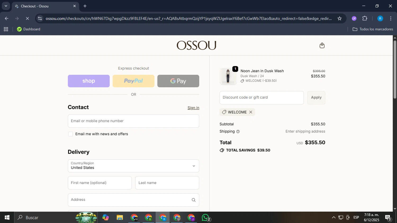Click the Enter shipping address text
The width and height of the screenshot is (397, 223).
pos(305,131)
